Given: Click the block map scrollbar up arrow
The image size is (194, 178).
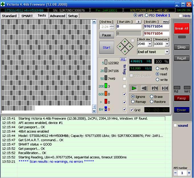Looking at the screenshot, I should (x=94, y=22).
